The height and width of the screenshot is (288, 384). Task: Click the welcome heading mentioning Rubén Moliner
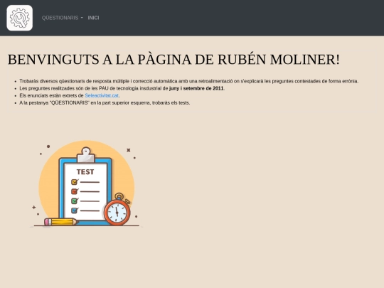click(174, 60)
